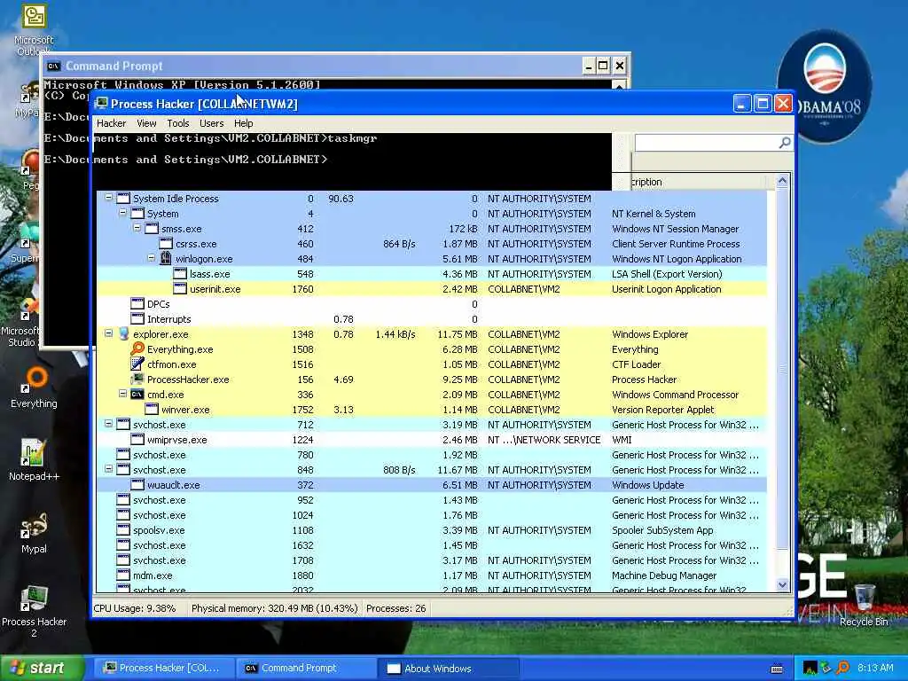
Task: Select svchost.exe with PID 1024
Action: point(432,515)
